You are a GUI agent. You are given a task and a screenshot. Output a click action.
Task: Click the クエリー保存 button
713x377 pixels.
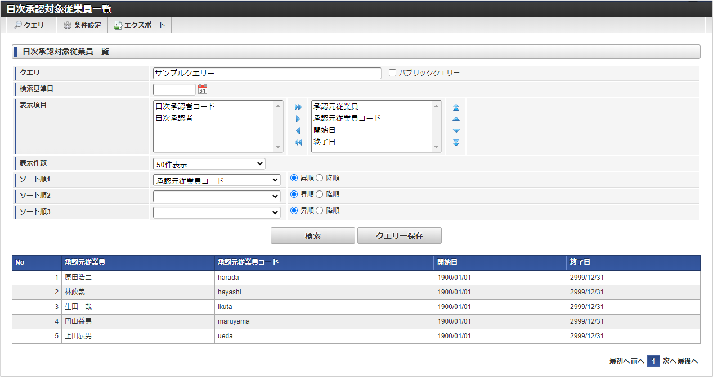[399, 236]
